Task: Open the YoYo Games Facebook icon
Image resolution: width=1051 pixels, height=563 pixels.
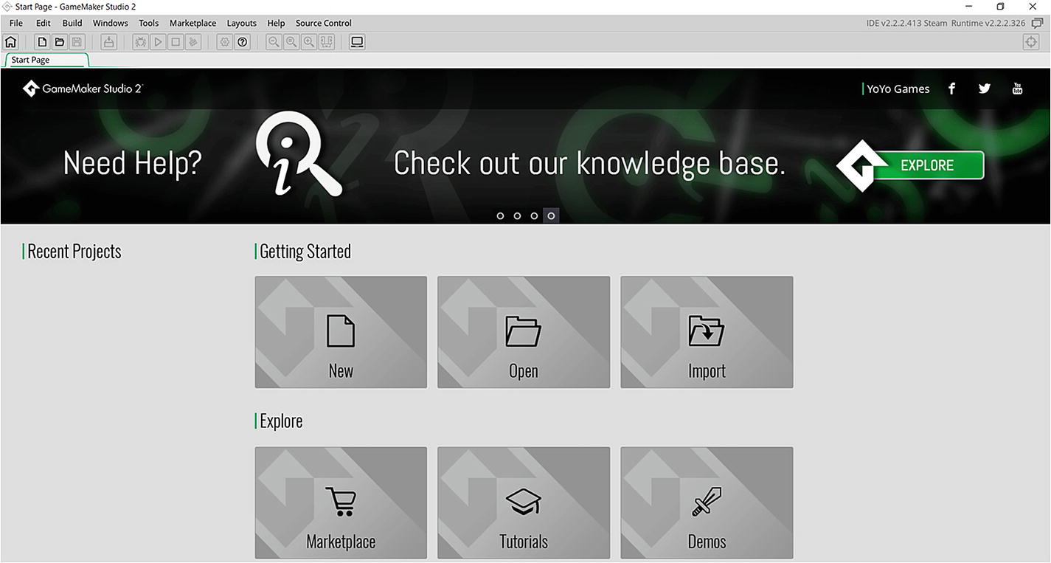Action: click(952, 89)
